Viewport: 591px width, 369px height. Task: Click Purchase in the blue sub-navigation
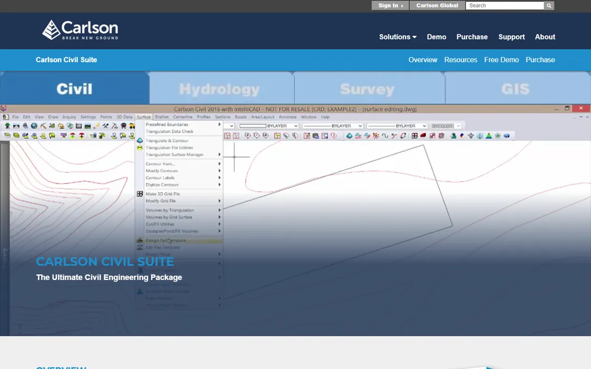pyautogui.click(x=540, y=60)
